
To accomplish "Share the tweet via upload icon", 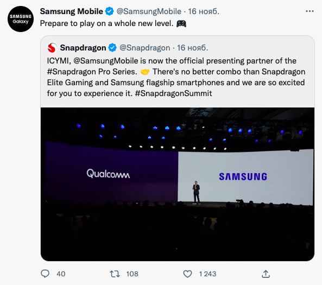I will pyautogui.click(x=266, y=274).
